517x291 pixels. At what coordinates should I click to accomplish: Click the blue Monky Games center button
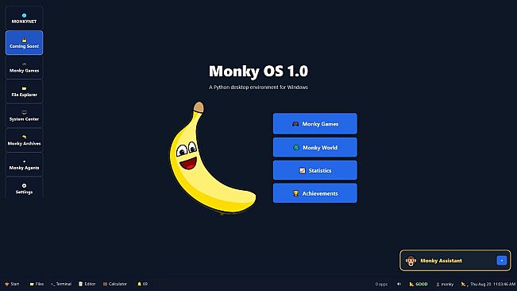(x=314, y=124)
